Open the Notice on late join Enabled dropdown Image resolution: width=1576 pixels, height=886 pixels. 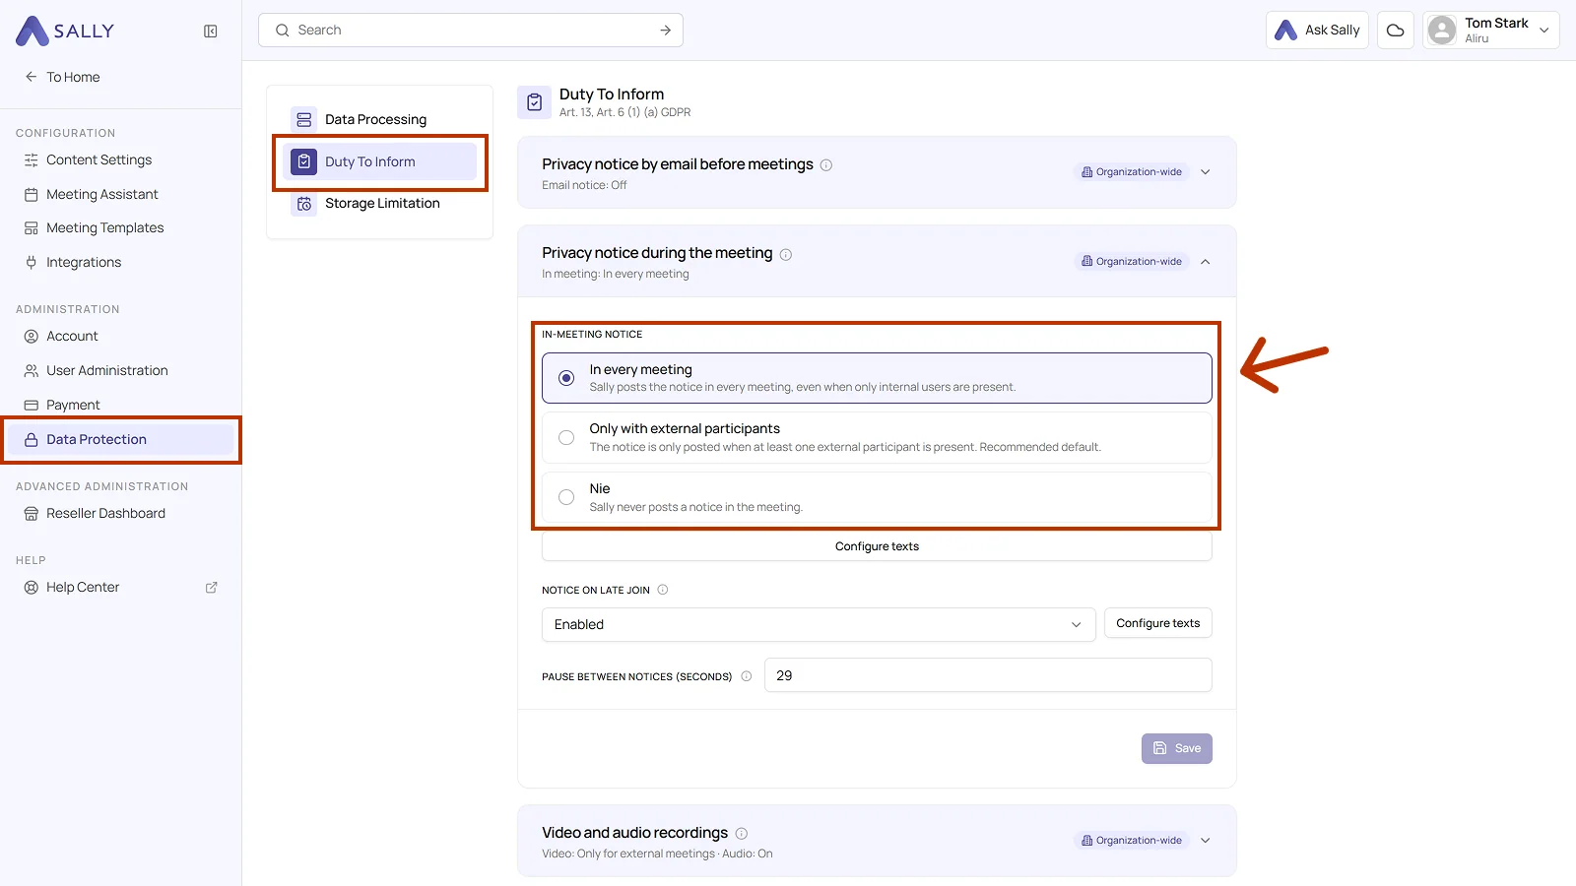(819, 625)
